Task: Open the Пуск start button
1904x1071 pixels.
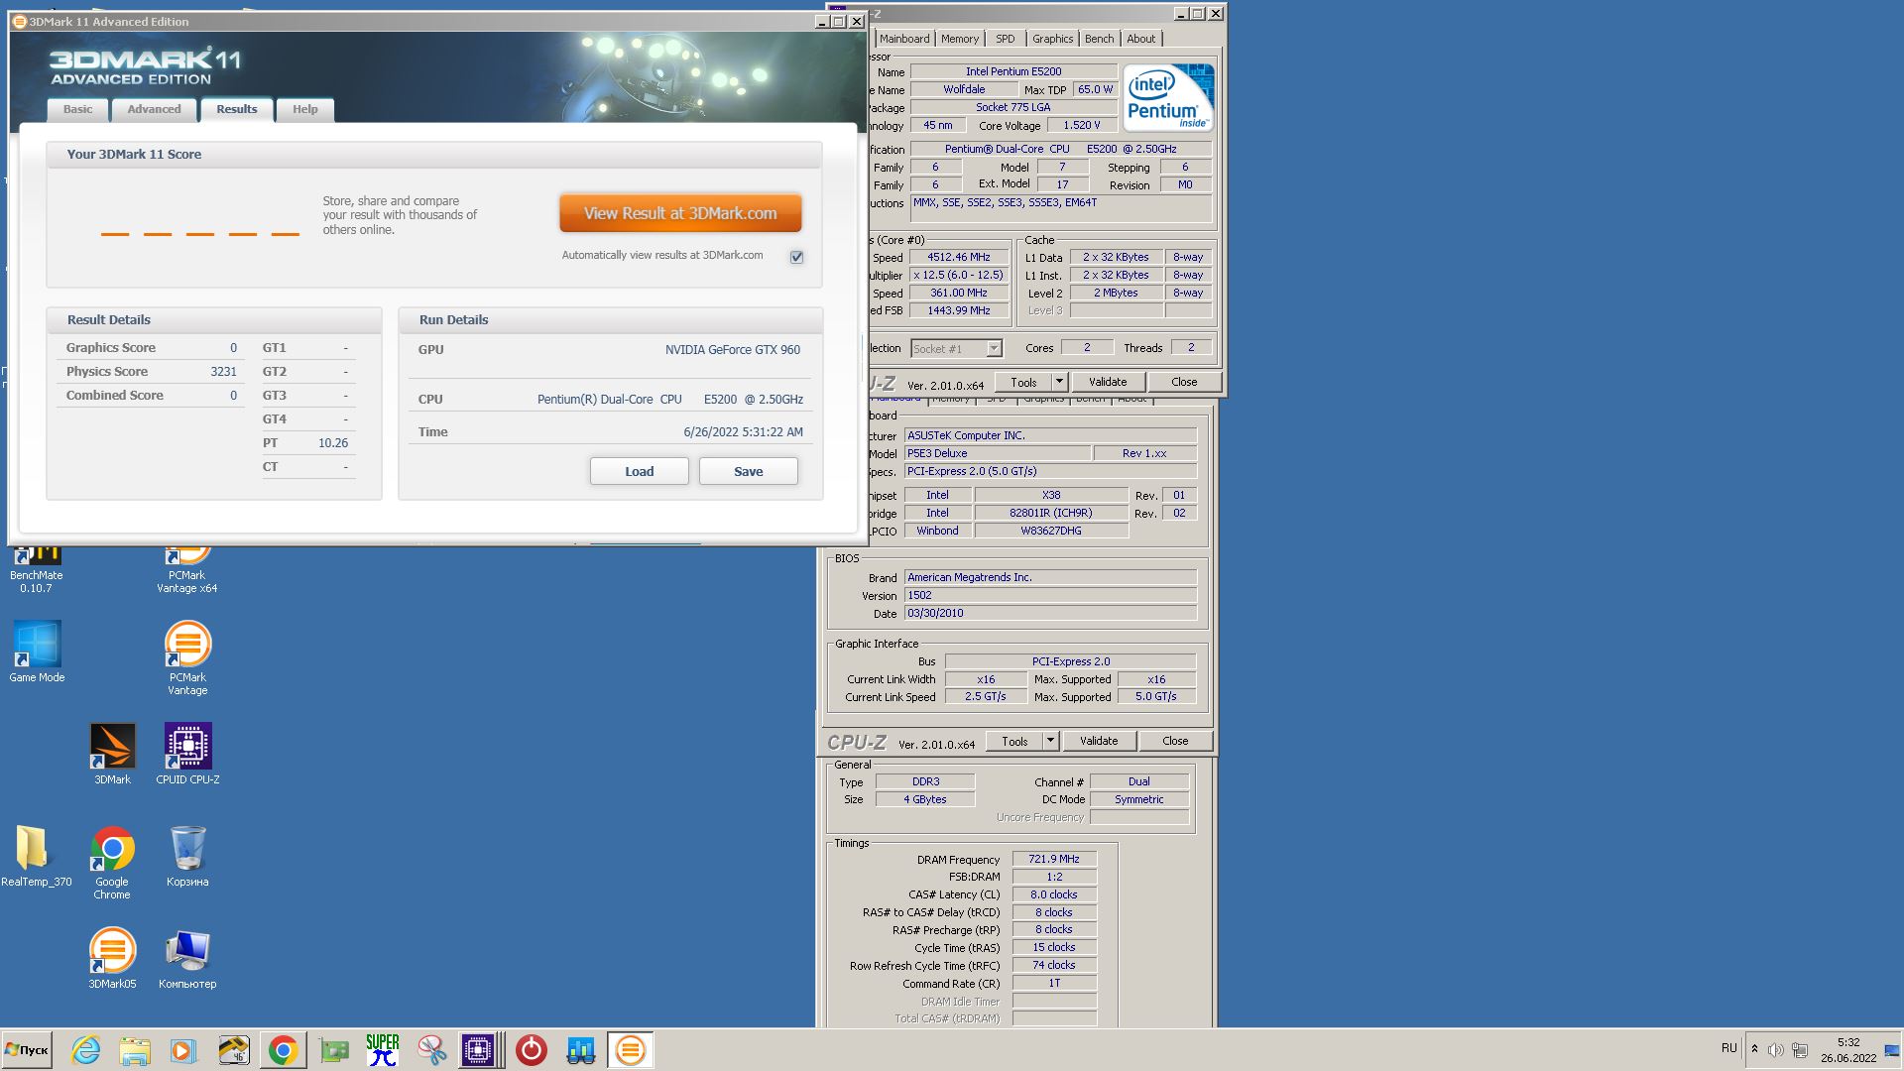Action: pyautogui.click(x=27, y=1050)
